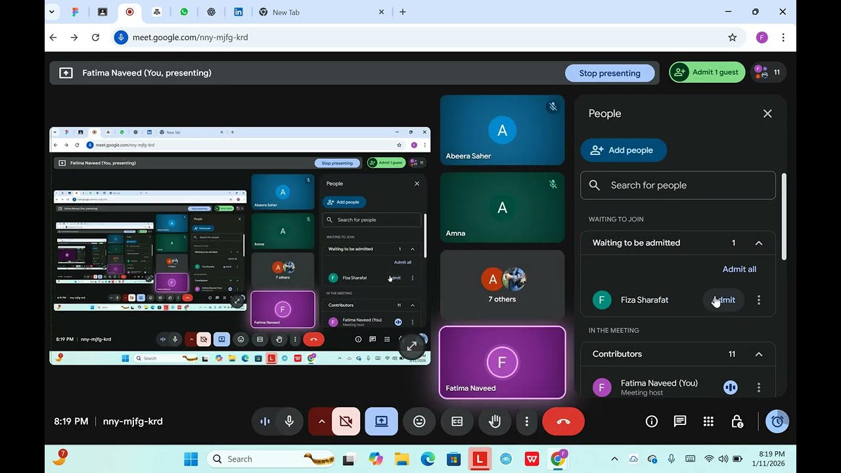Screen dimensions: 841x473
Task: Open File Explorer from taskbar
Action: point(401,459)
